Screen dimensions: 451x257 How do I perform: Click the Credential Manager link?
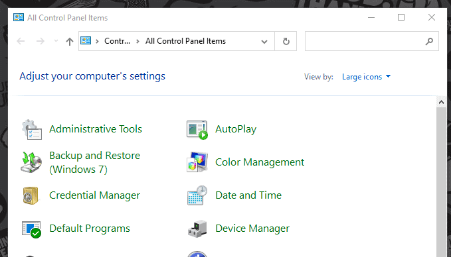94,195
